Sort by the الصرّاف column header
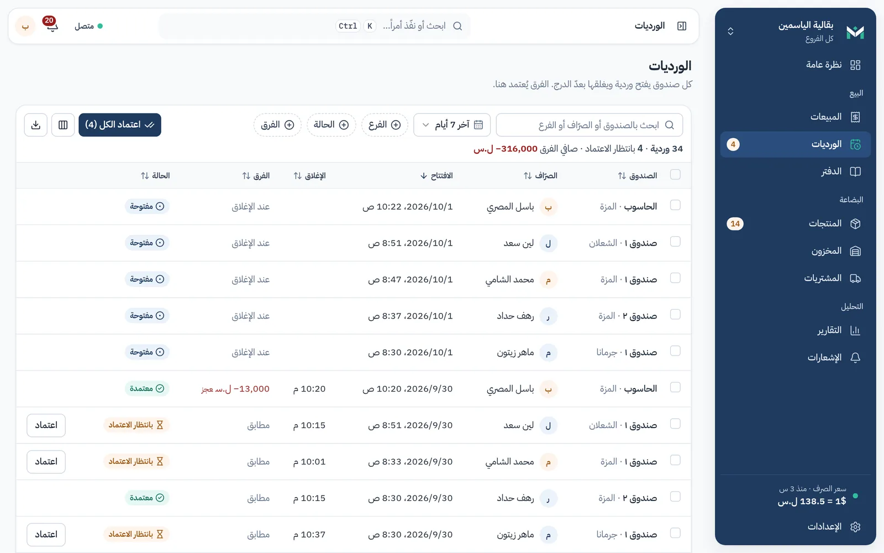 [540, 176]
